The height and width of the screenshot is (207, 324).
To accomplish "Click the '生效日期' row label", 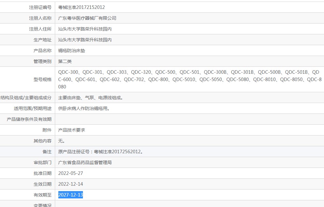I will [42, 184].
